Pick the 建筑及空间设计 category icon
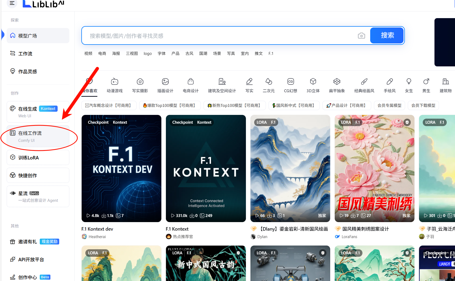455x281 pixels. pyautogui.click(x=222, y=81)
